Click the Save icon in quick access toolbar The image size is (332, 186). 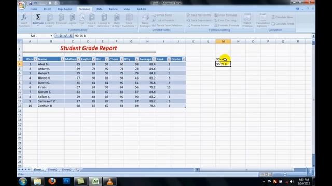(x=31, y=3)
